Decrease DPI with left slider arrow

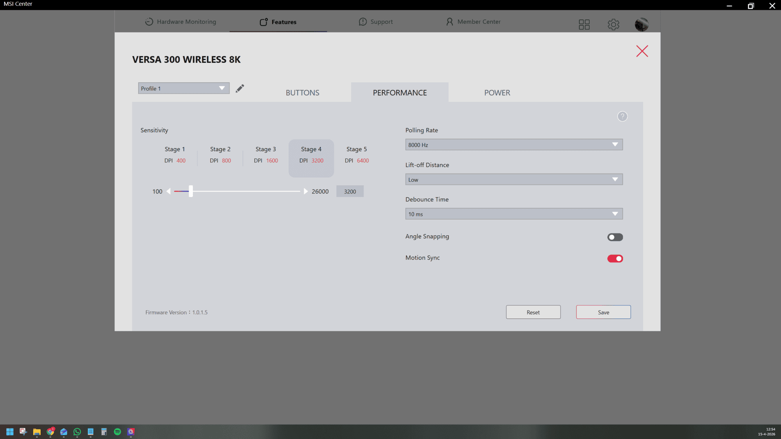coord(168,191)
